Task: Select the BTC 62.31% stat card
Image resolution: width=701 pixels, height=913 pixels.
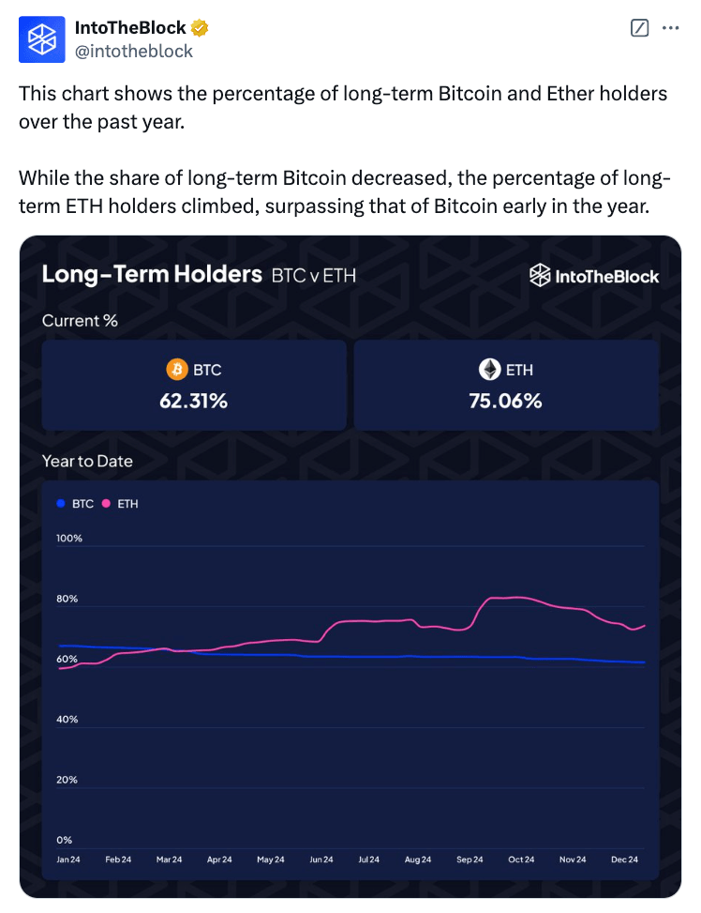Action: click(194, 385)
